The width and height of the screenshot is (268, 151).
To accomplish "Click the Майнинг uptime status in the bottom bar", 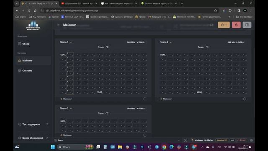I will 202,140.
